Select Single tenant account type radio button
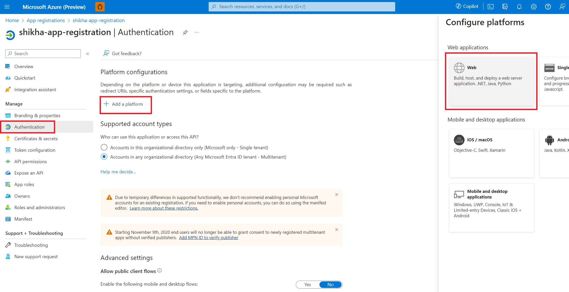The height and width of the screenshot is (292, 569). pos(104,147)
